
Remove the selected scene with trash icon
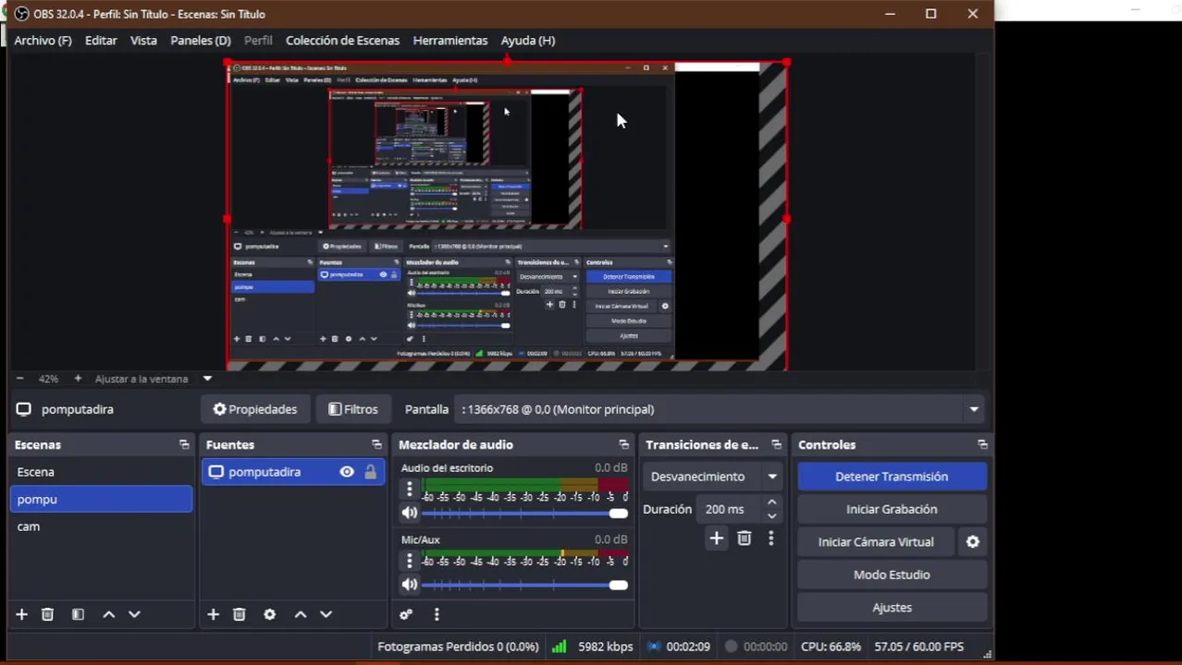[48, 614]
